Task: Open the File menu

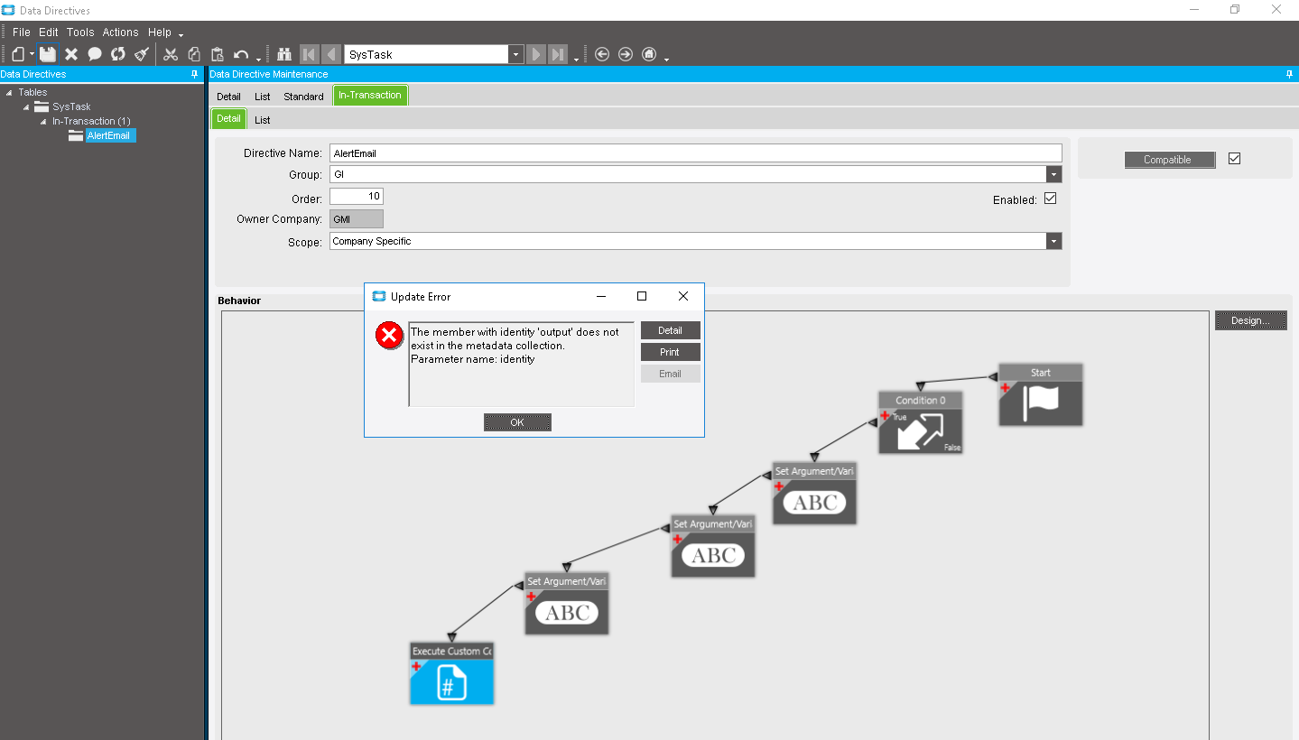Action: (22, 32)
